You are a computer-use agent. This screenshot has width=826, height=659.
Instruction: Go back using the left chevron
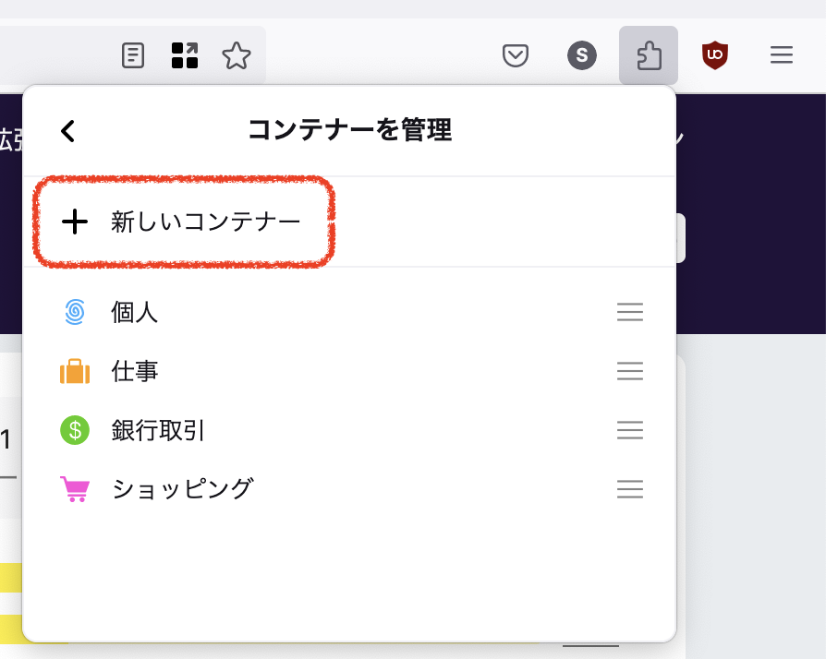tap(67, 131)
